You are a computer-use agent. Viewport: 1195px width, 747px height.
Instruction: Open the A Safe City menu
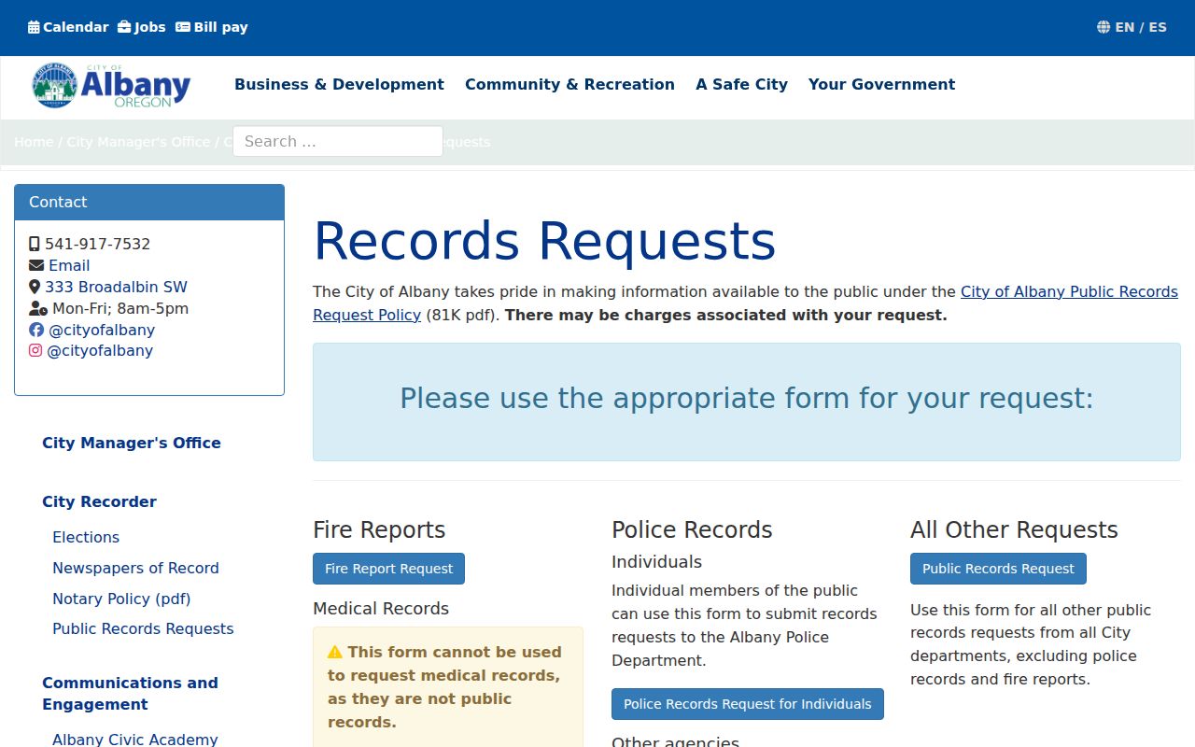click(x=741, y=84)
